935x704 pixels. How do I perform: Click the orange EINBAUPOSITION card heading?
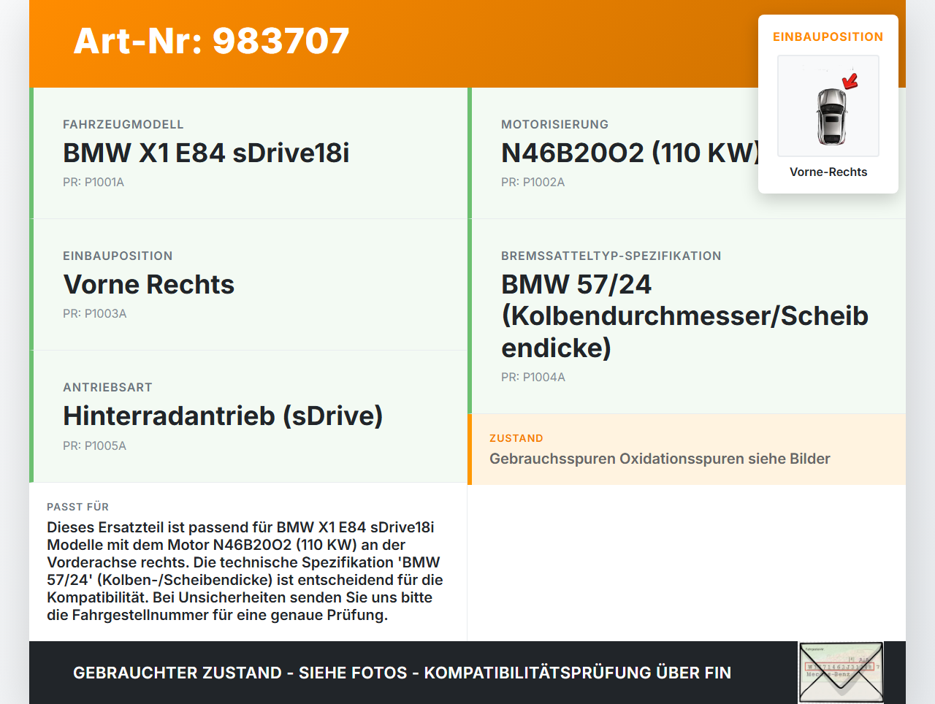pos(828,37)
